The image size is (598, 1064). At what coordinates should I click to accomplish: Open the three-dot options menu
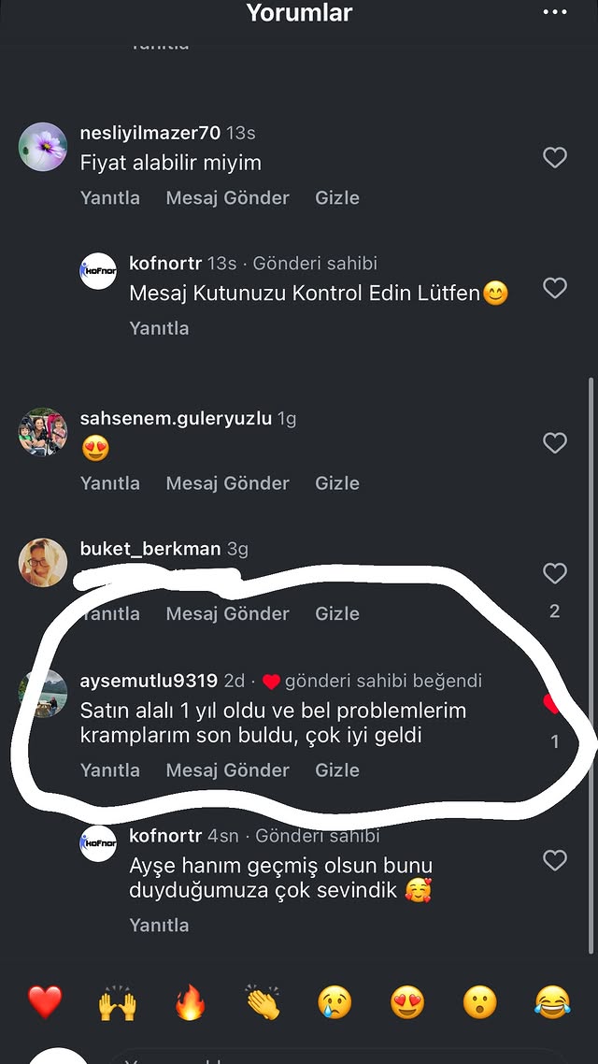[x=554, y=13]
